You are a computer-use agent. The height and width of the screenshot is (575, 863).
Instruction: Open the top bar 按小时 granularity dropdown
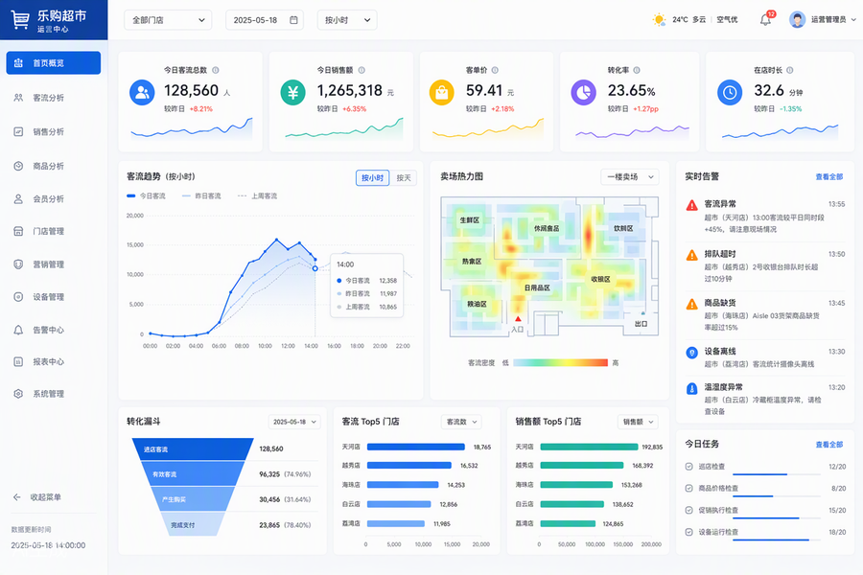tap(347, 20)
